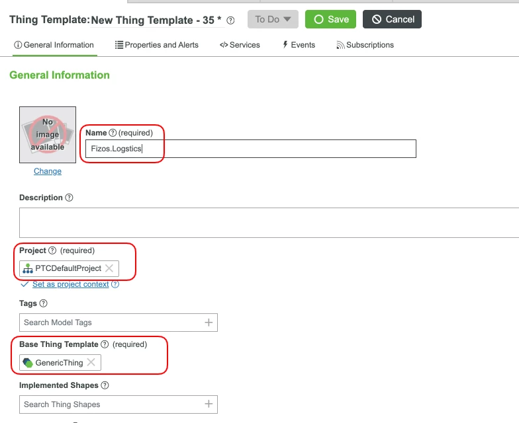
Task: Click help icon beside Base Thing Template
Action: point(105,344)
